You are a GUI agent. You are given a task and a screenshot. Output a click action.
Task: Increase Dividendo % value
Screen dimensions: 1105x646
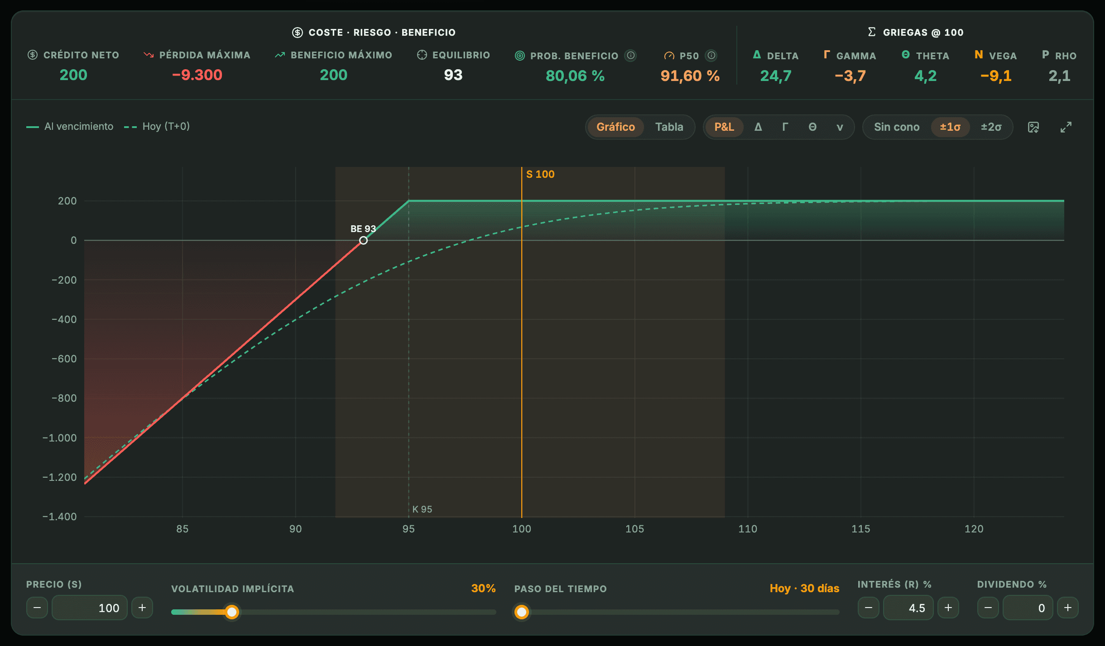(x=1068, y=608)
